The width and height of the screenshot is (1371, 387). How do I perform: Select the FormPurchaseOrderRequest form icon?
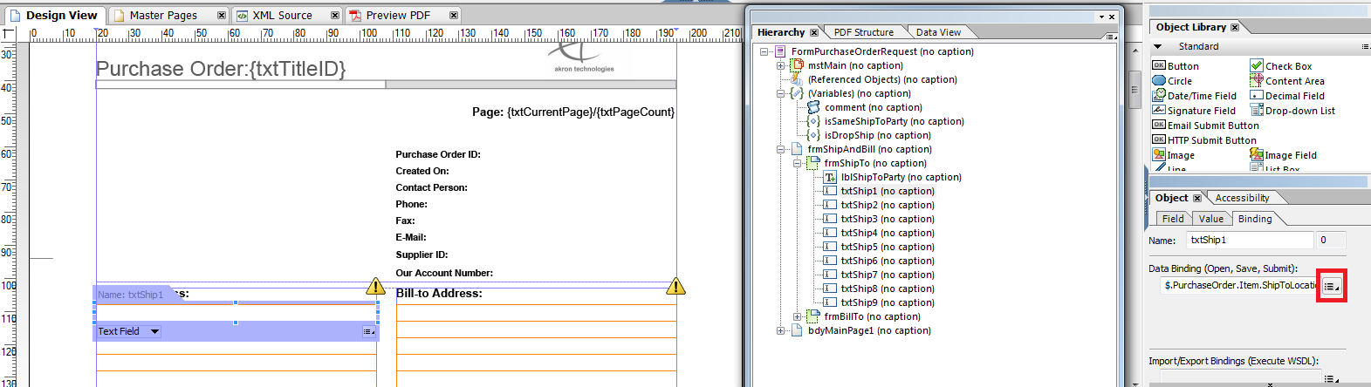tap(780, 51)
